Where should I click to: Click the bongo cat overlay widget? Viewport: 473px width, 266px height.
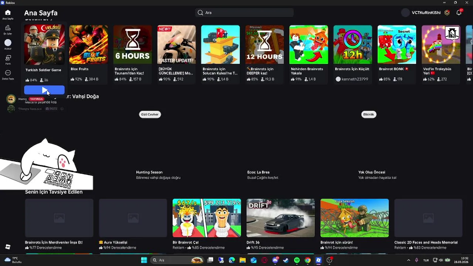click(47, 164)
